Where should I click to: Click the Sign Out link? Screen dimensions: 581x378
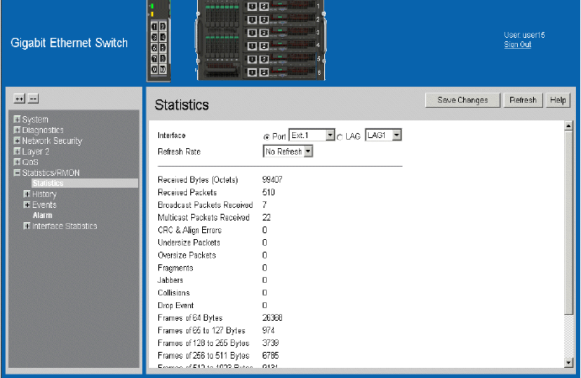point(517,45)
